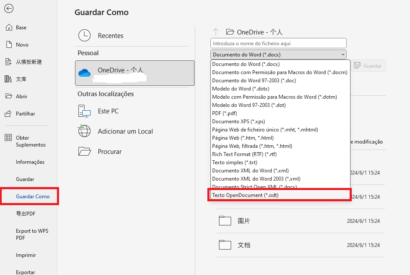Click the Este PC computer icon
The image size is (410, 275).
[85, 111]
